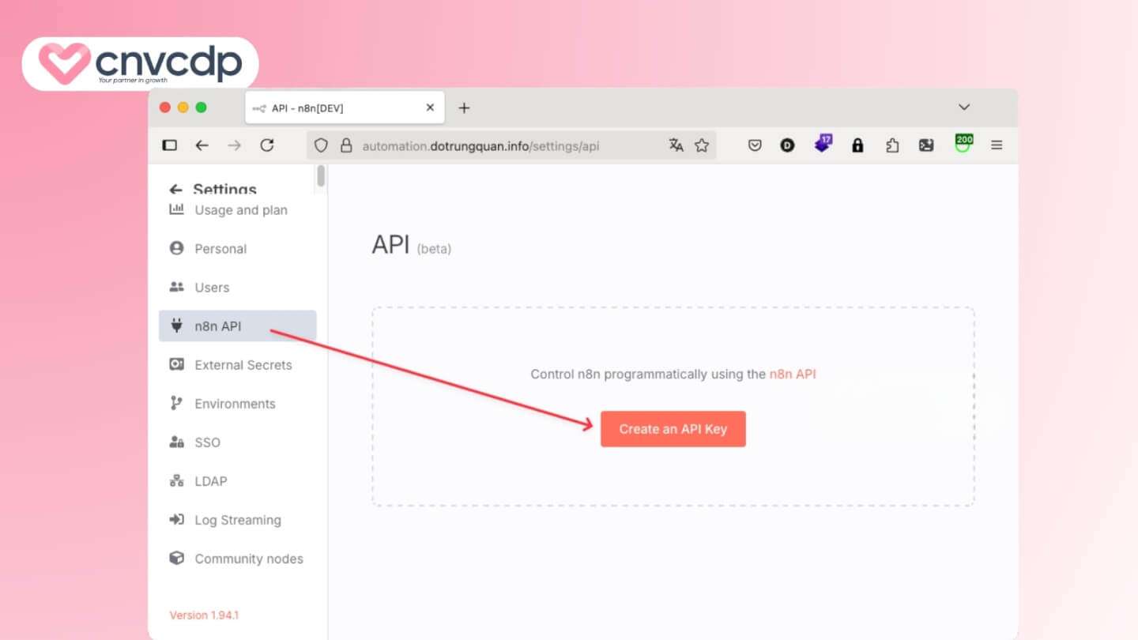The image size is (1138, 640).
Task: Click the reload page icon
Action: [267, 145]
